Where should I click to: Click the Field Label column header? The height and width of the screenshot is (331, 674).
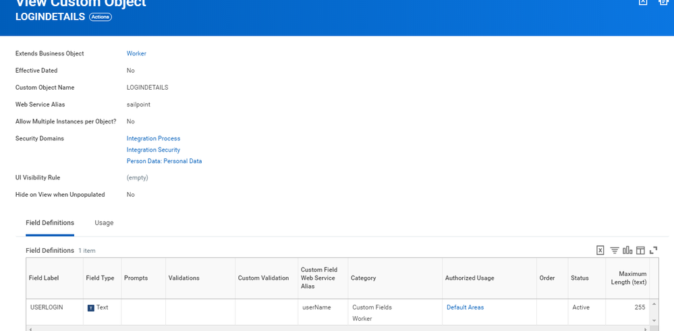46,278
